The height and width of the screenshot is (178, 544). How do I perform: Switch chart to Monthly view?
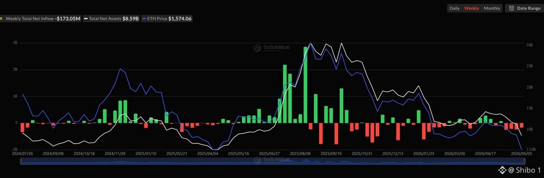pos(492,8)
